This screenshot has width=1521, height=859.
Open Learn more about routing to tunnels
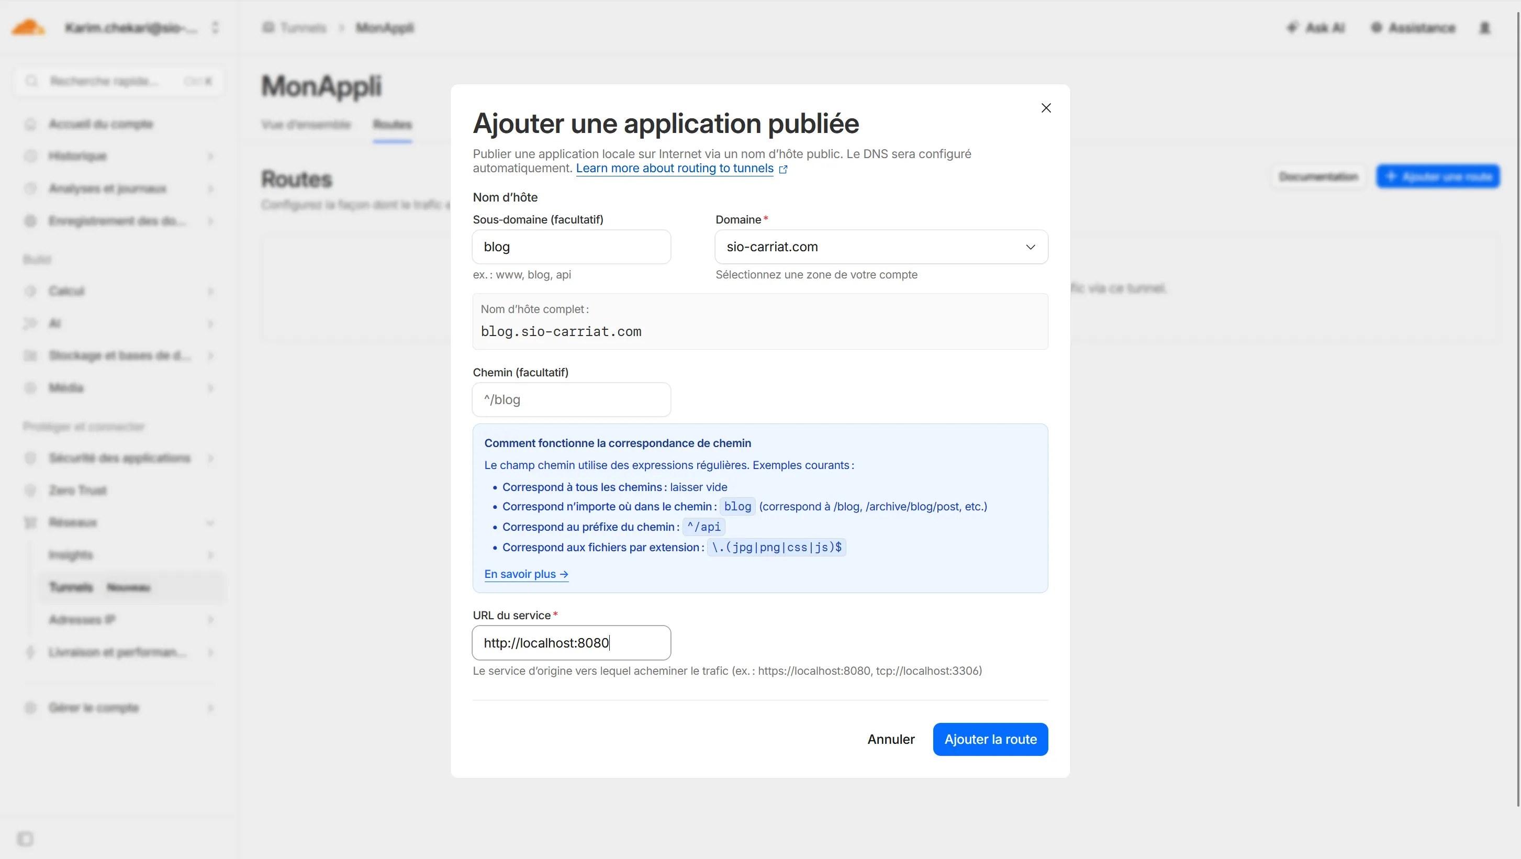tap(674, 168)
